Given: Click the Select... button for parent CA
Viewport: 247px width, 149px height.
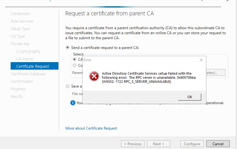Looking at the screenshot, I should (215, 73).
